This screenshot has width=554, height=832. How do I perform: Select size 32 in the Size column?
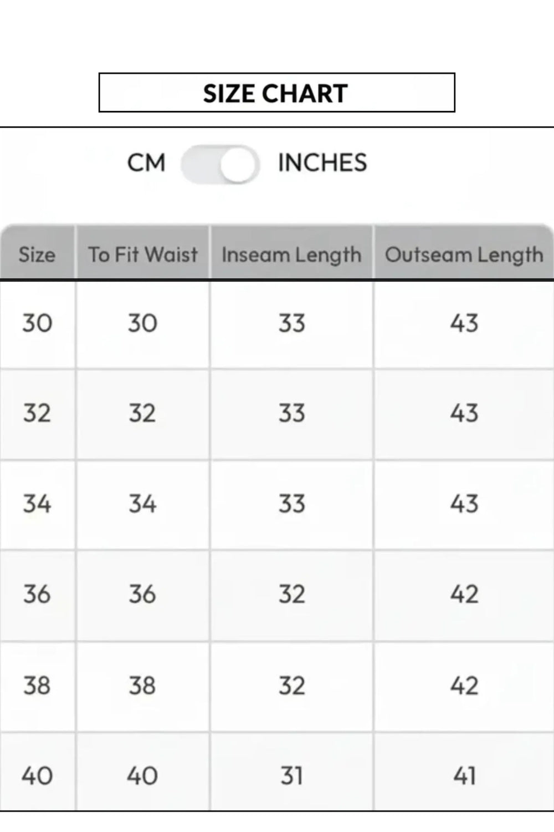[37, 413]
